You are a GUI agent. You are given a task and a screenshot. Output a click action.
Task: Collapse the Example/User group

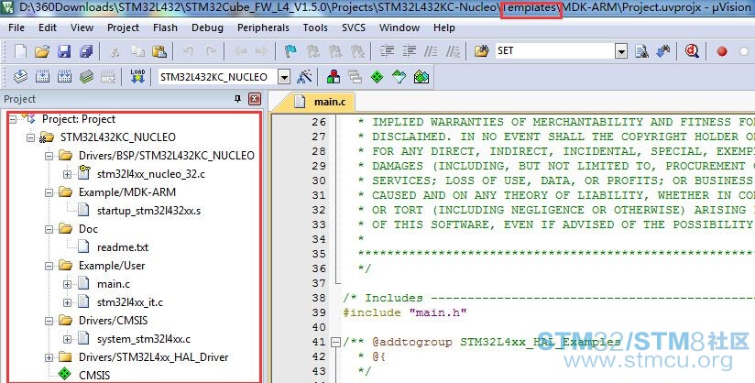click(49, 266)
